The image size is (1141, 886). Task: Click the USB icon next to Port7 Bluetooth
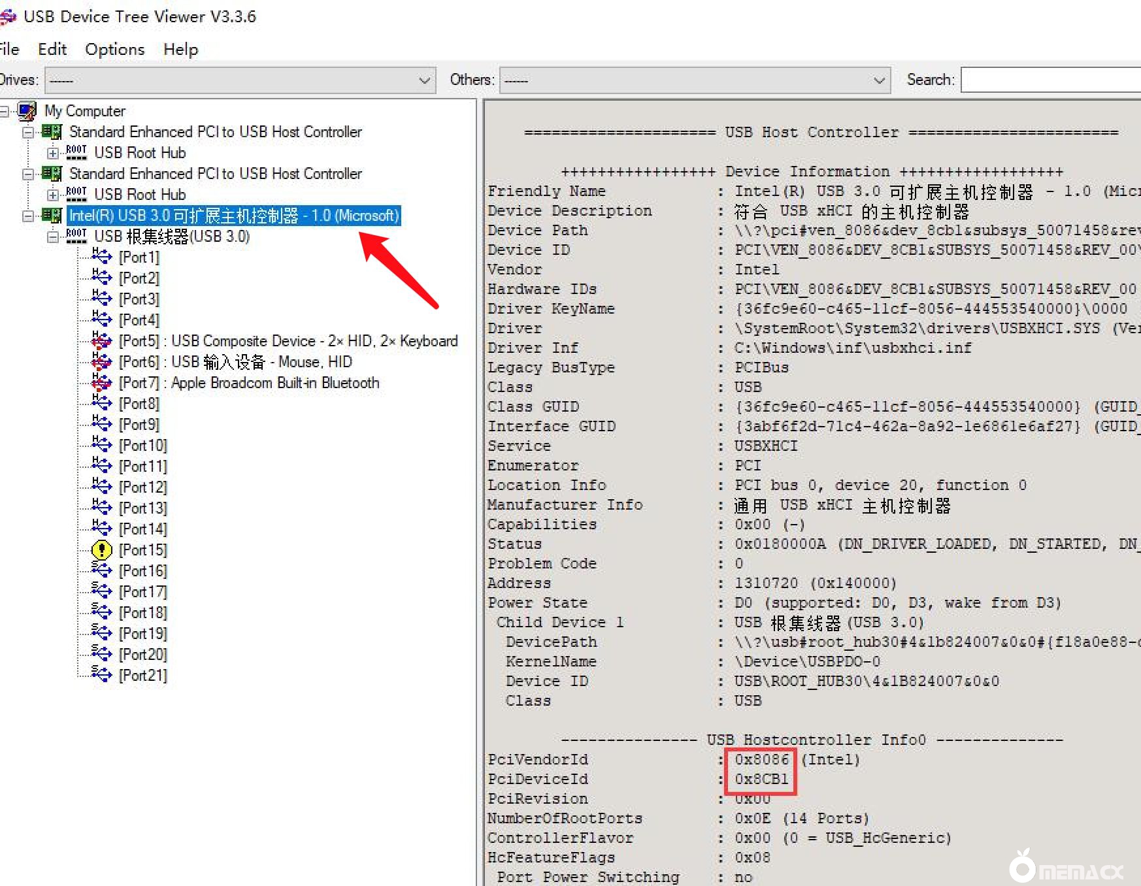coord(102,383)
